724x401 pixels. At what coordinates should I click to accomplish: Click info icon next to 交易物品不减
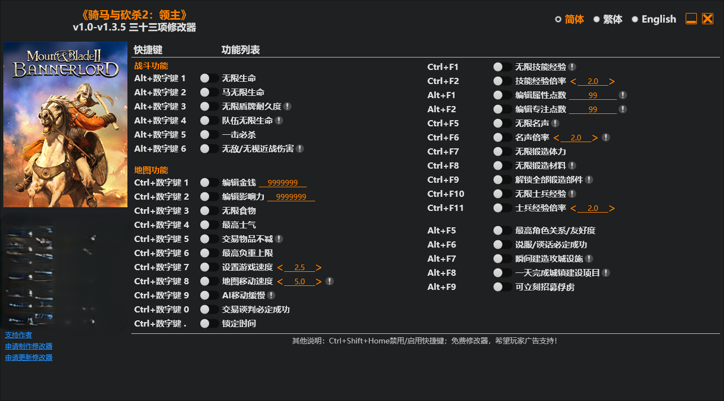[x=279, y=239]
